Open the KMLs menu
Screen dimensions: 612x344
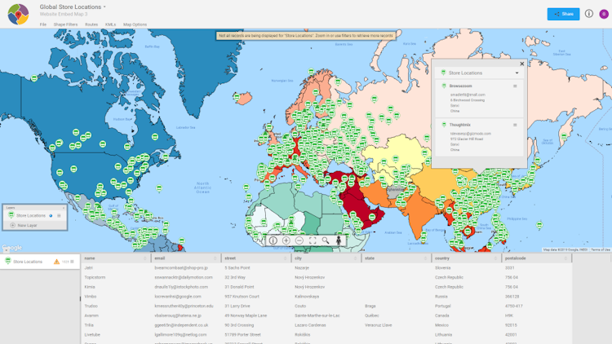tap(110, 24)
